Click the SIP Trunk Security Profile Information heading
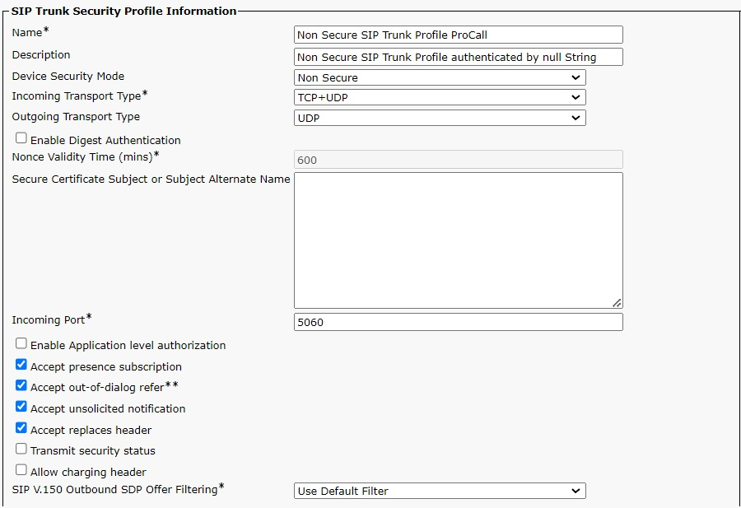Viewport: 741px width, 508px height. click(x=123, y=11)
